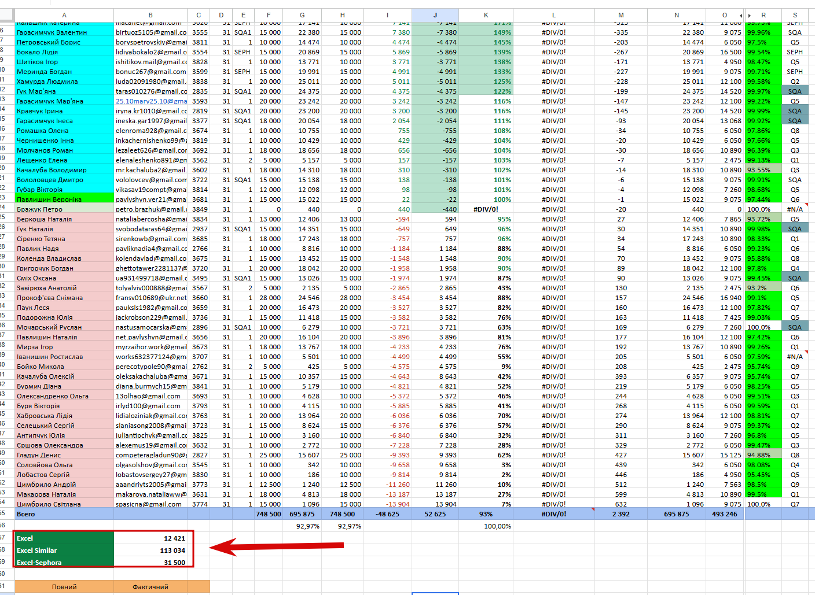815x595 pixels.
Task: Click the total cell '52 625'
Action: [435, 514]
